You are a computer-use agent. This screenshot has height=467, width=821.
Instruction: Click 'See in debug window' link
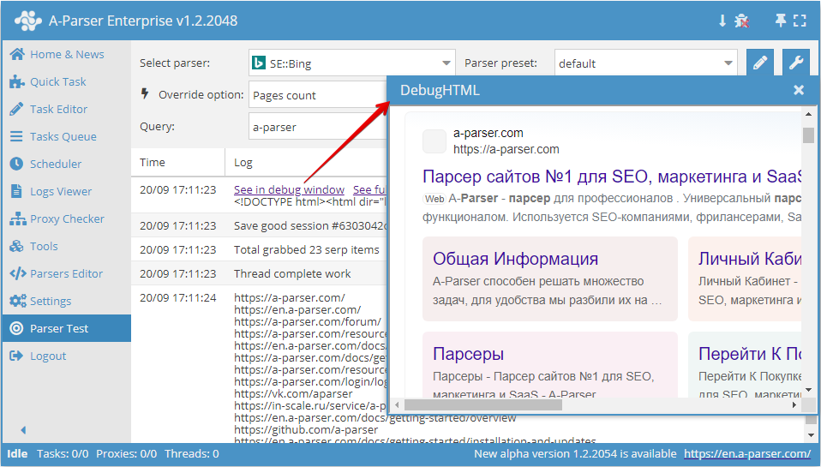(x=289, y=189)
